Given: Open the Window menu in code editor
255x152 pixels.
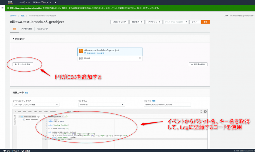Looking at the screenshot, I should tap(53, 111).
